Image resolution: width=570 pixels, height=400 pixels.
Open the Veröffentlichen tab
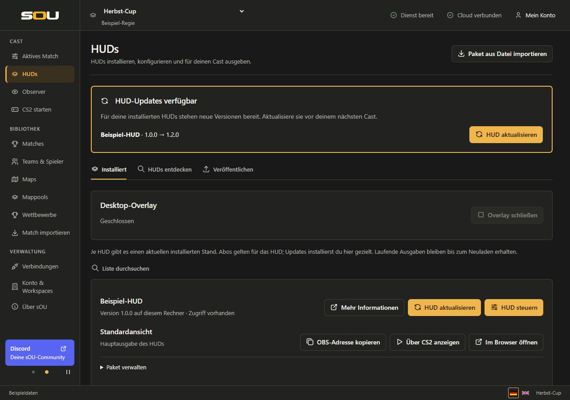pyautogui.click(x=228, y=170)
